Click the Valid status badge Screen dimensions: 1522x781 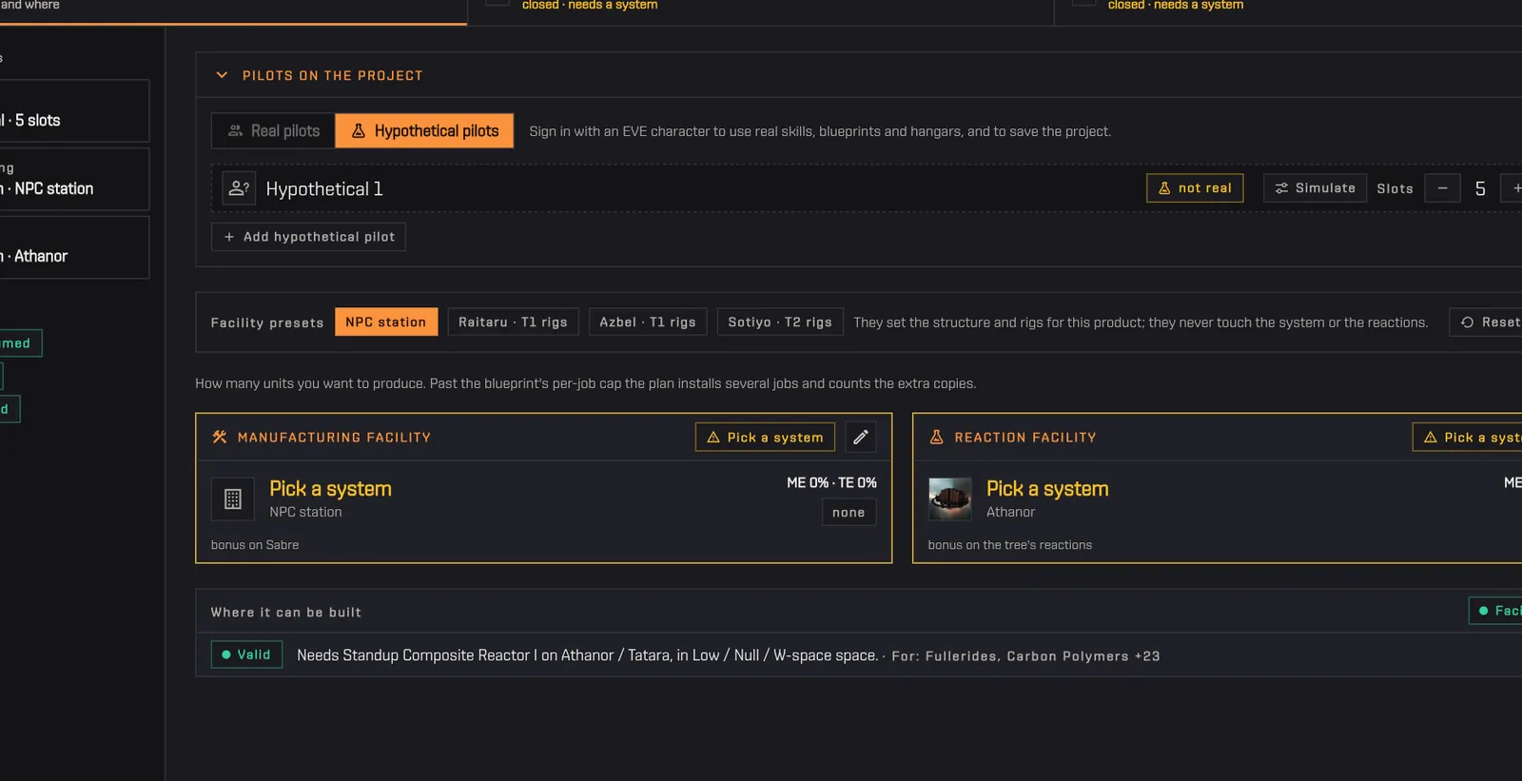[x=246, y=654]
